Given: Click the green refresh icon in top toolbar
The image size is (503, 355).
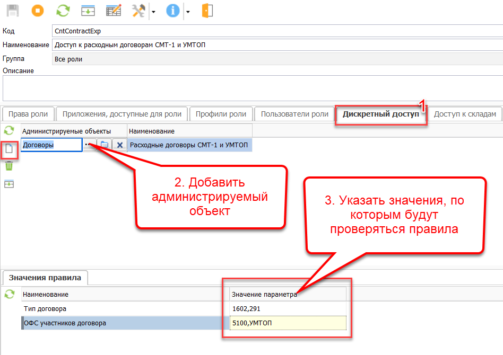Looking at the screenshot, I should pos(63,10).
